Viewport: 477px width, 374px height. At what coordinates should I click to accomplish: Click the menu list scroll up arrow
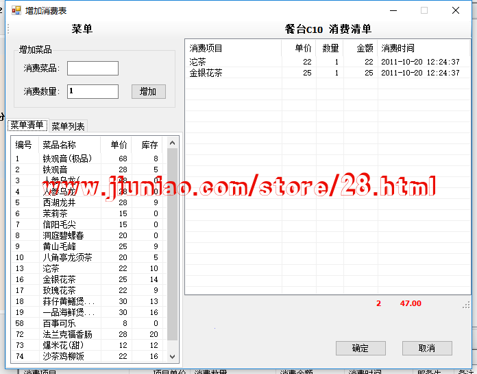click(x=172, y=143)
